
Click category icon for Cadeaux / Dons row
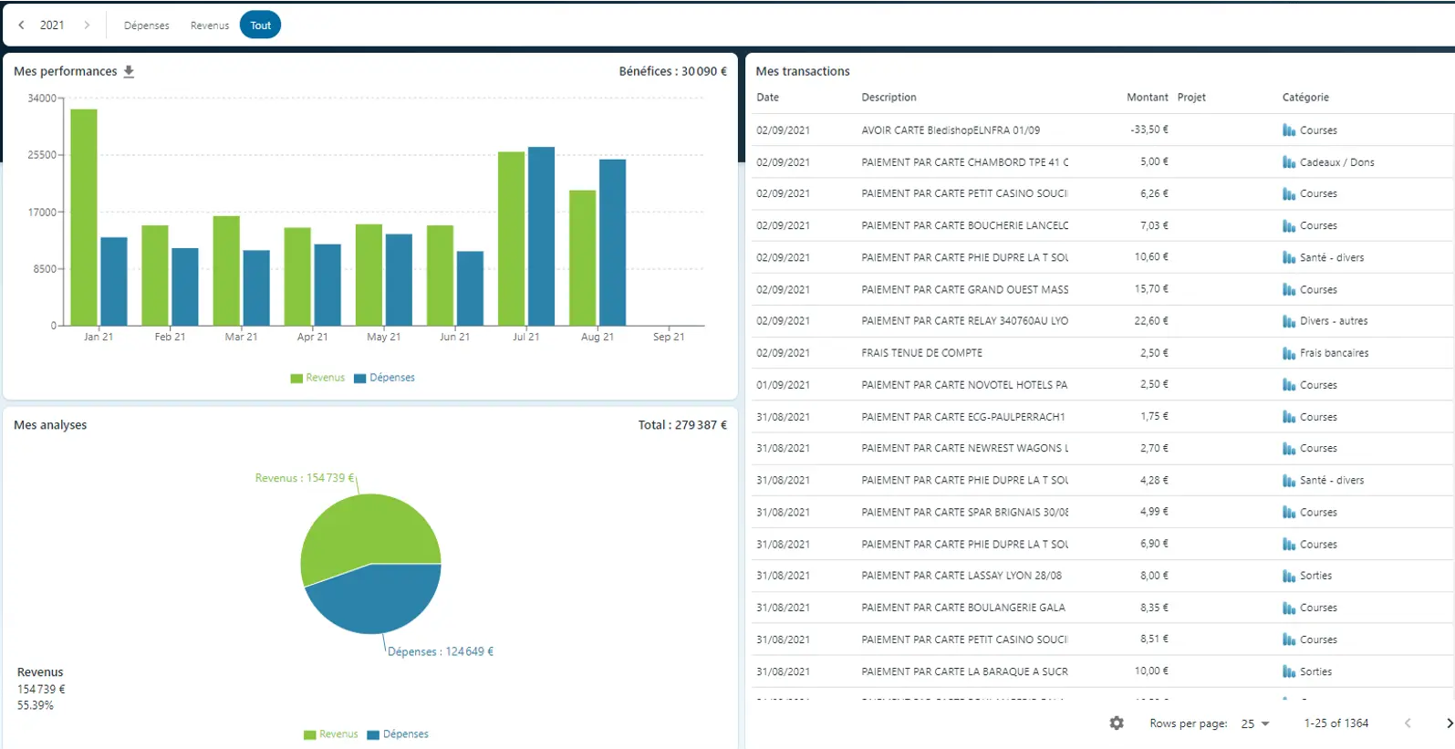pos(1289,162)
